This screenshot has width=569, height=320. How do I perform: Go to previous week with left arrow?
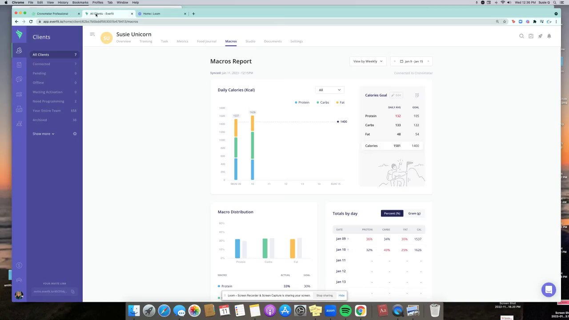click(x=394, y=61)
